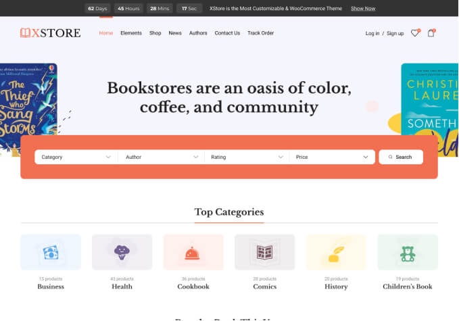Expand the Rating dropdown
Screen dimensions: 459x321
[246, 157]
